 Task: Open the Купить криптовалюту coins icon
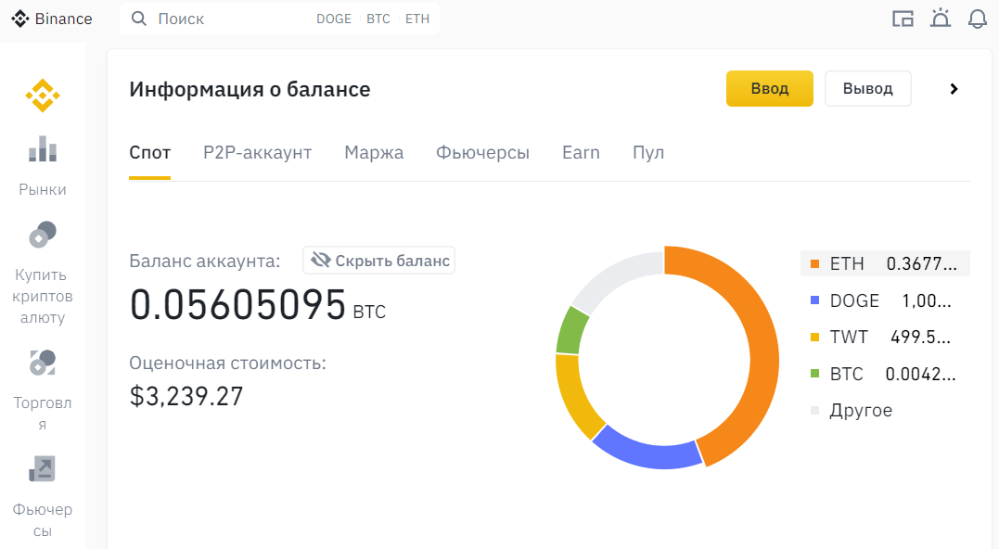coord(43,235)
